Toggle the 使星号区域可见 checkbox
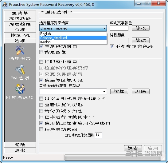Screen dimensions: 168x163 pyautogui.click(x=41, y=80)
